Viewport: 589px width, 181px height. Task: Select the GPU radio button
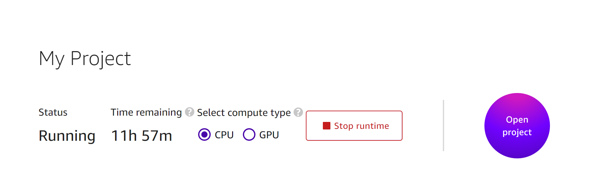249,134
